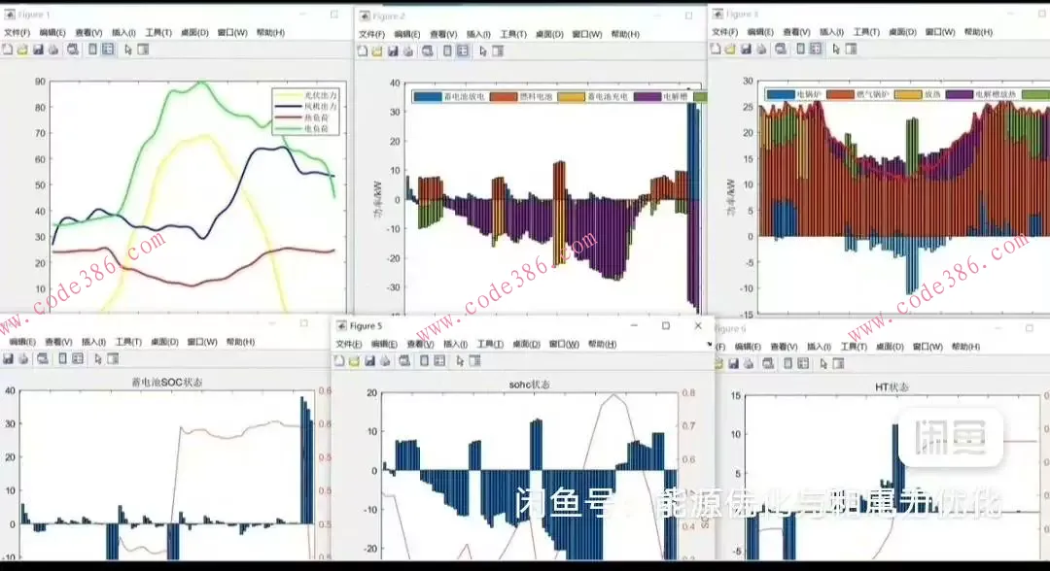Click the sohc状态 plot title
1050x571 pixels.
[x=529, y=386]
